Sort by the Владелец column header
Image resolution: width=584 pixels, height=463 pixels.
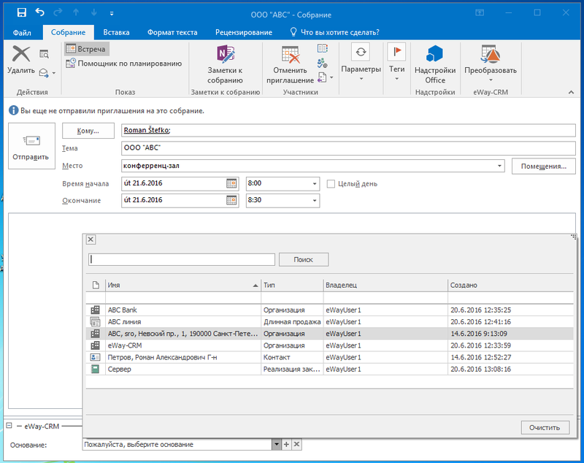(385, 285)
